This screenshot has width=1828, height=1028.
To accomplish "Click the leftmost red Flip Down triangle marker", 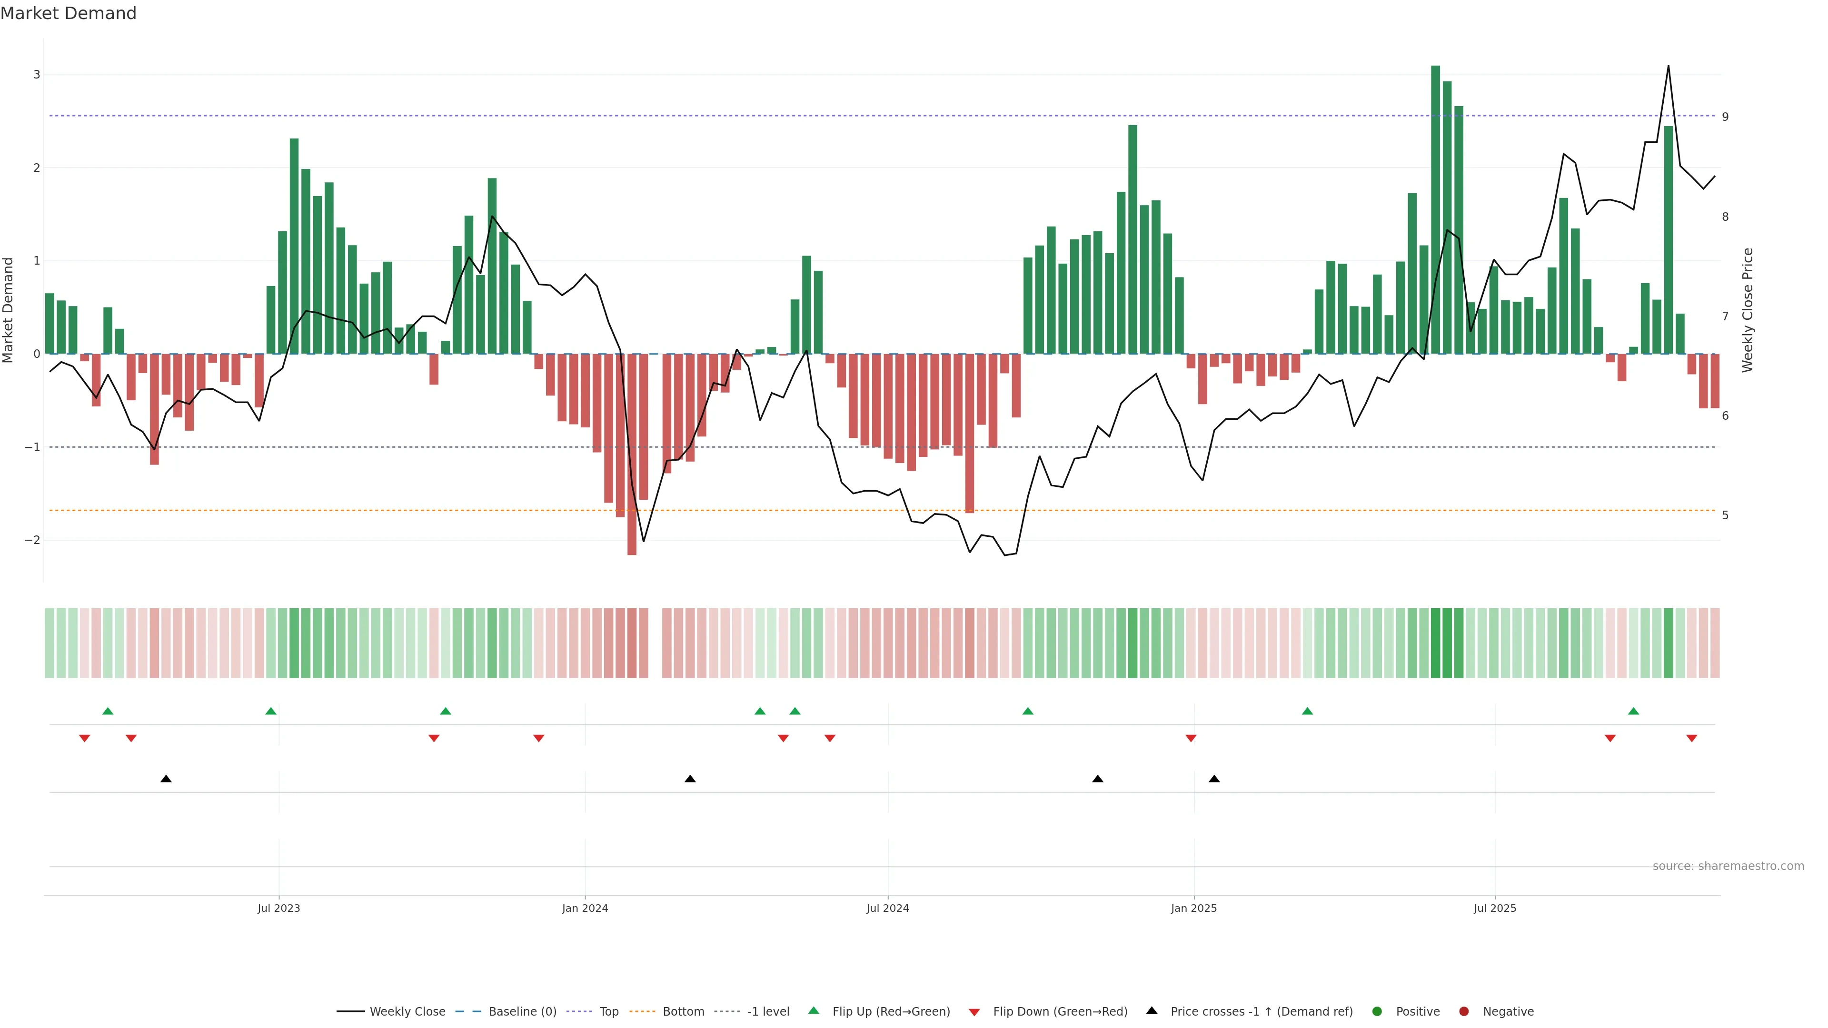I will click(x=84, y=739).
